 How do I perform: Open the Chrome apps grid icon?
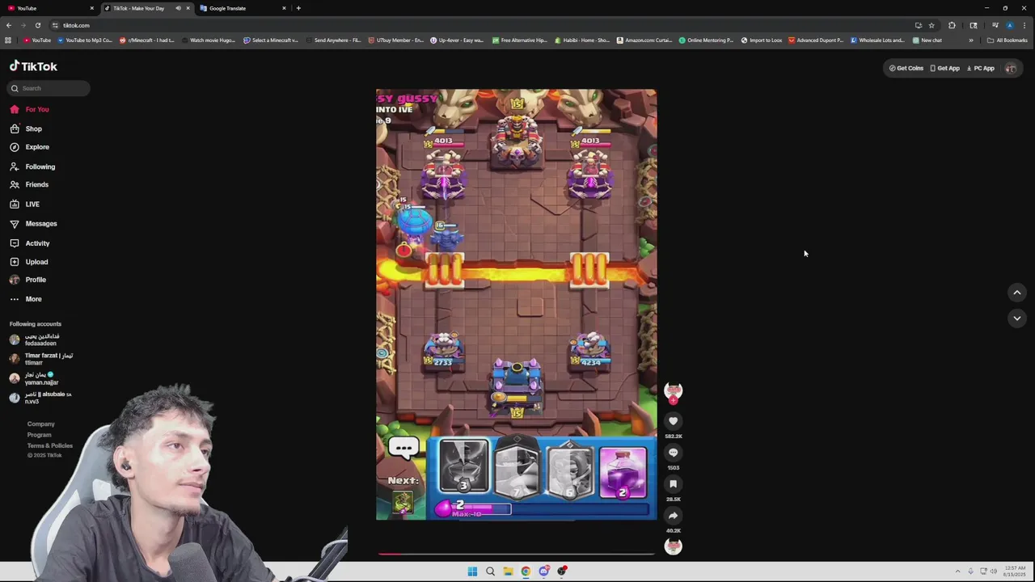coord(8,40)
